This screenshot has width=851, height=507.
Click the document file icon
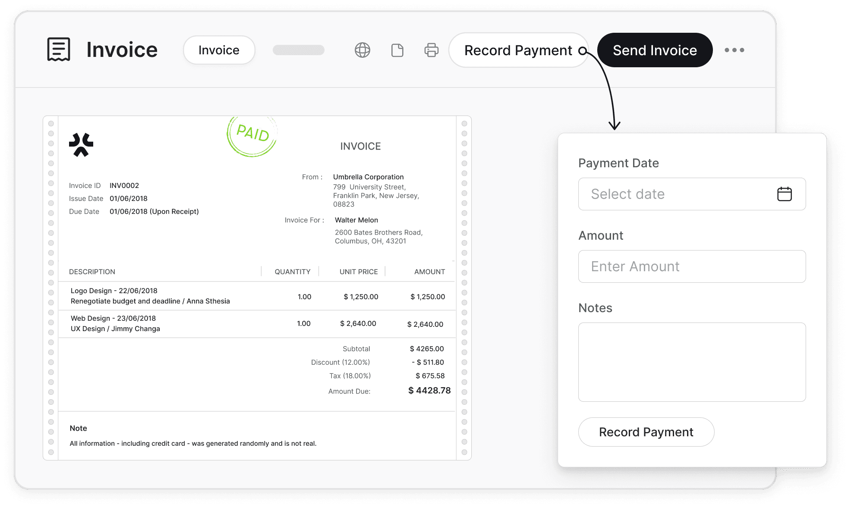point(397,50)
